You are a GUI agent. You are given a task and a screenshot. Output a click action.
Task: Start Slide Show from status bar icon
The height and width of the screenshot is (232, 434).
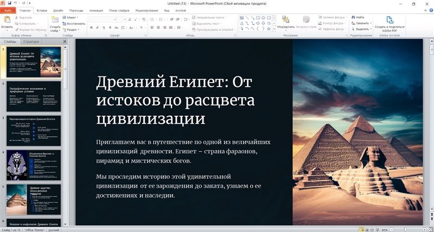[378, 230]
